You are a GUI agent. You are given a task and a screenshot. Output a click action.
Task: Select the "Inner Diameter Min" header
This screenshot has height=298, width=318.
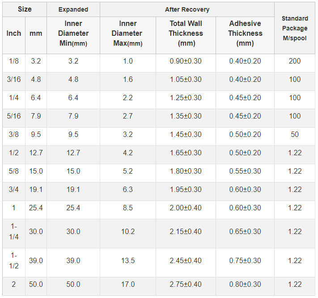tap(73, 34)
